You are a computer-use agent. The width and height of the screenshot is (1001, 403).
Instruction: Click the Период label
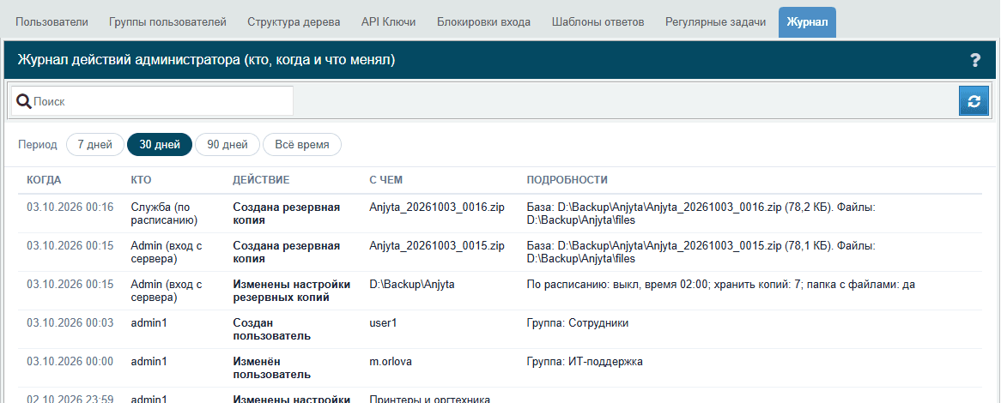[38, 145]
